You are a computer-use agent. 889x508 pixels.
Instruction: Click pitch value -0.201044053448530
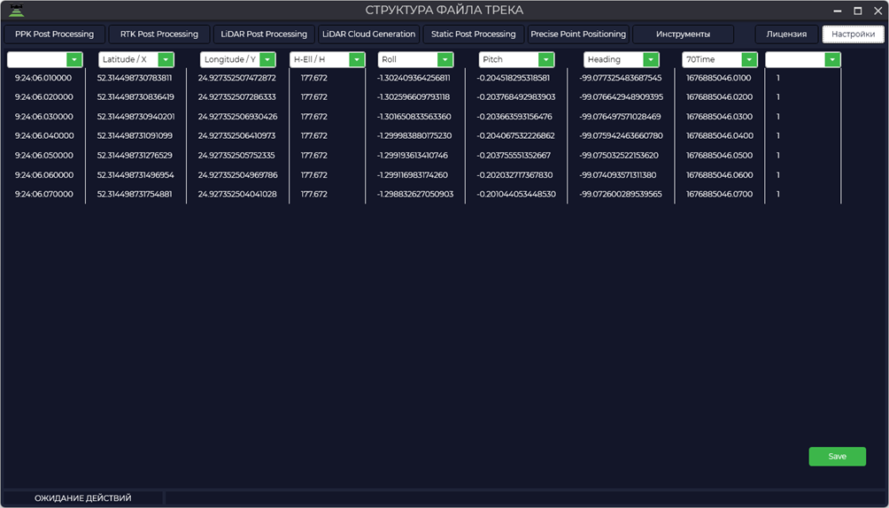[516, 194]
